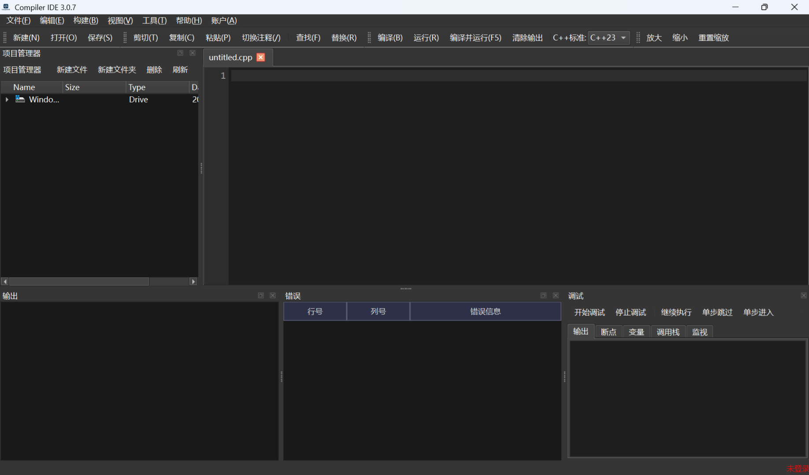The width and height of the screenshot is (809, 475).
Task: Close the project manager panel
Action: (x=193, y=53)
